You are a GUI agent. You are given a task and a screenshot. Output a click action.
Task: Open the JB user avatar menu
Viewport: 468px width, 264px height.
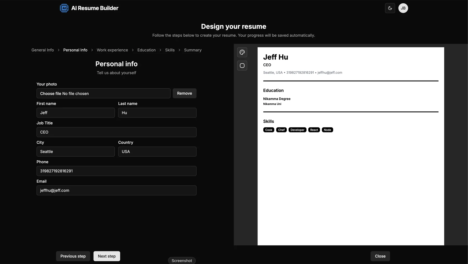click(x=403, y=8)
